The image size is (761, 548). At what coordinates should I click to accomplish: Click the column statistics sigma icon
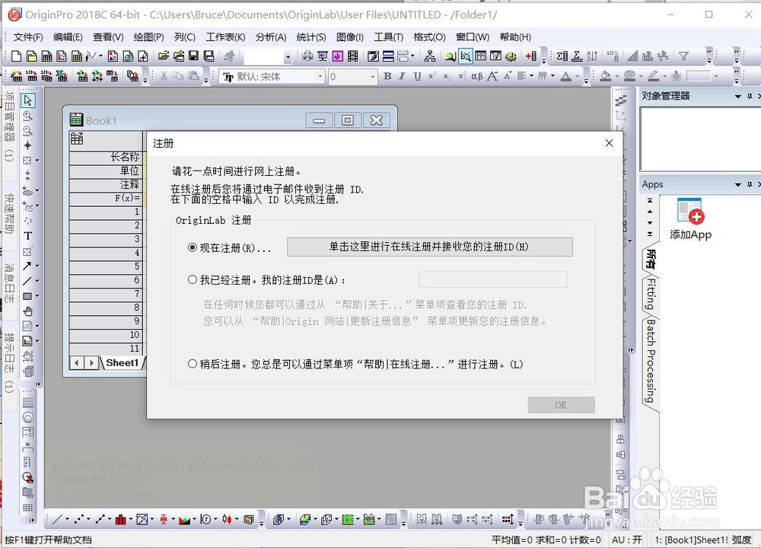[x=562, y=56]
